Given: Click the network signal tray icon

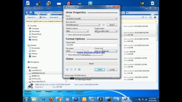Looking at the screenshot, I should [x=146, y=99].
